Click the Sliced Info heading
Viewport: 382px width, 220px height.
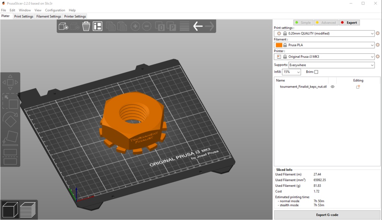284,170
